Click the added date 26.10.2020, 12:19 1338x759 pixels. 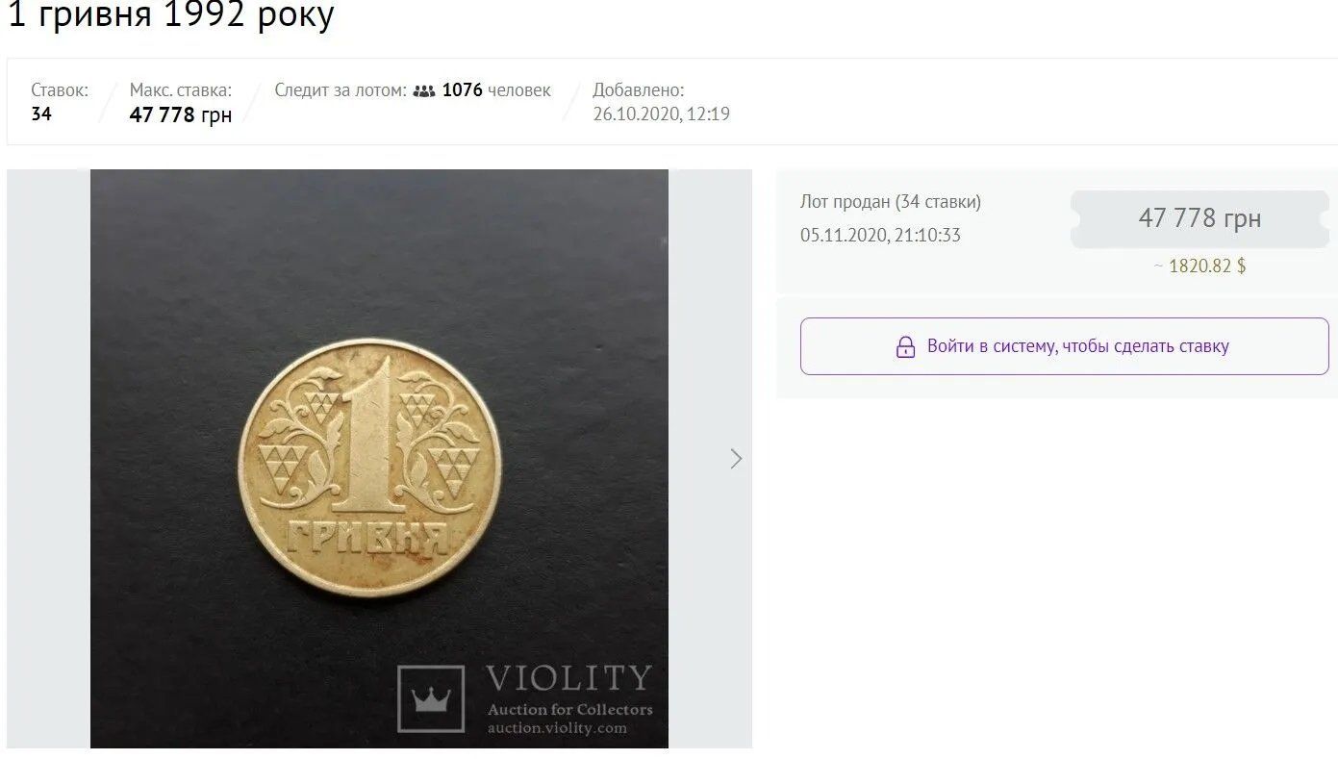pyautogui.click(x=661, y=114)
